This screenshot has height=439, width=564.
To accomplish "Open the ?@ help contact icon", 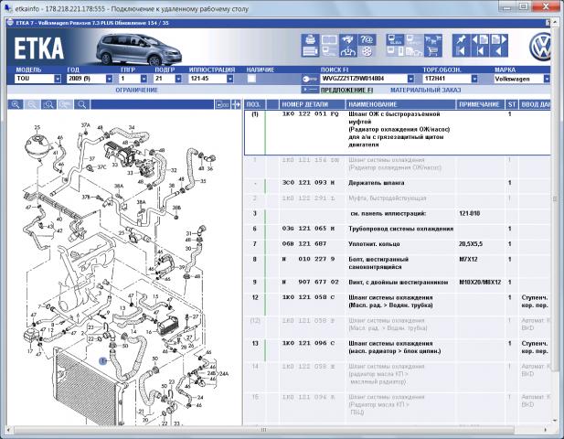I will [x=367, y=39].
